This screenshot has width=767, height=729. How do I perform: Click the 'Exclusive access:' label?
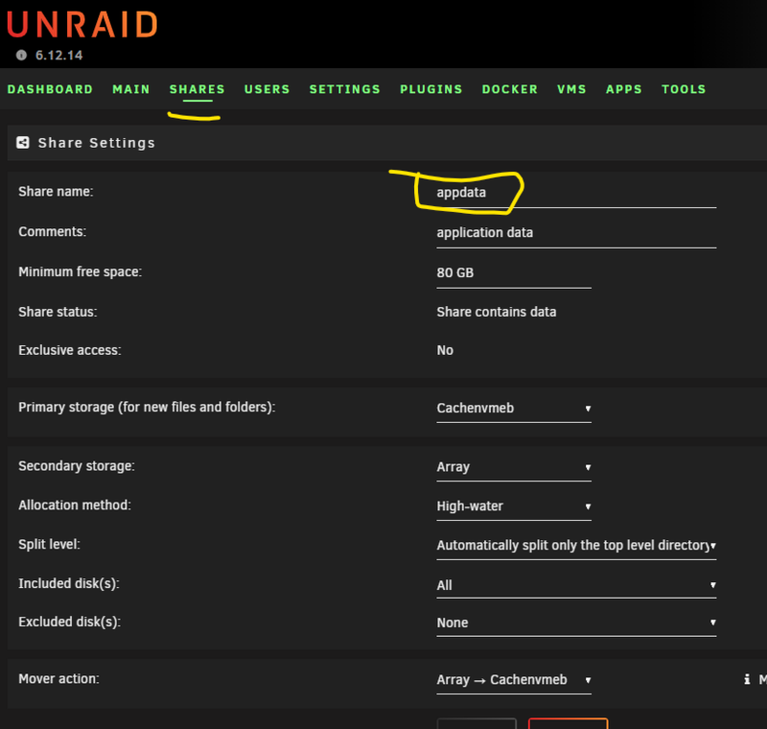[x=70, y=350]
